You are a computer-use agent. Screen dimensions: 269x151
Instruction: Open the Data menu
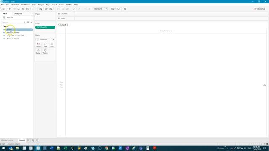click(8, 5)
